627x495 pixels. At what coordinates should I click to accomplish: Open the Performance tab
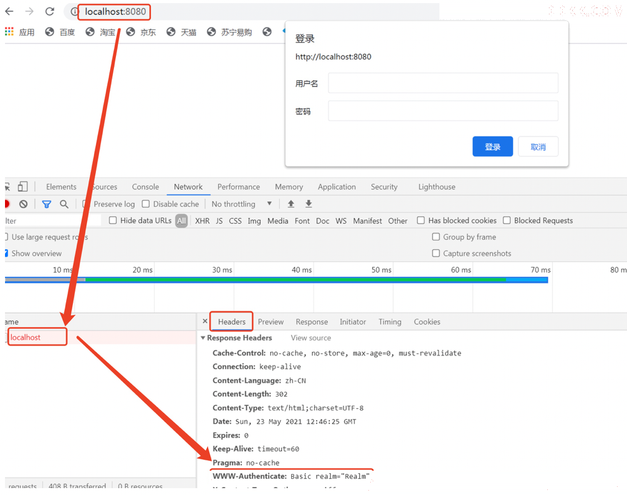239,187
